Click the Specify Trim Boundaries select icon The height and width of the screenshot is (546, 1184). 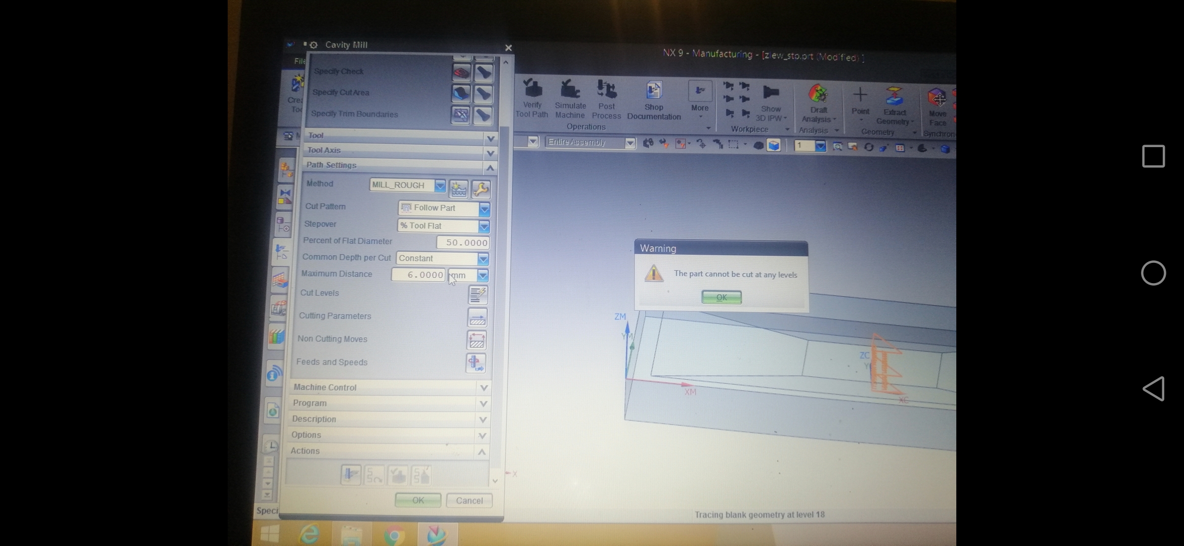tap(460, 115)
